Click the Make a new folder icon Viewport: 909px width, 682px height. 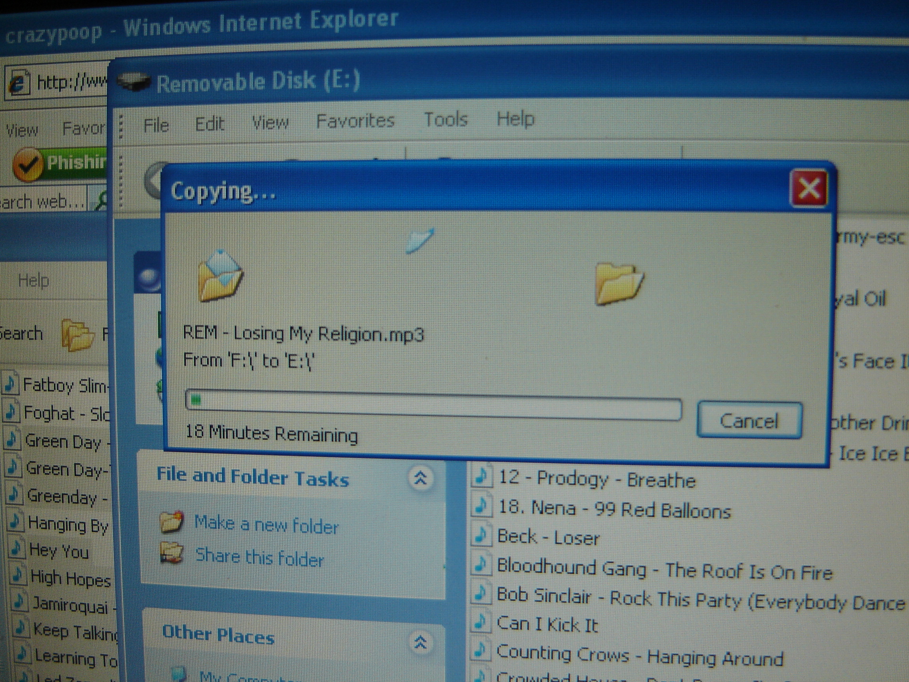click(x=171, y=522)
